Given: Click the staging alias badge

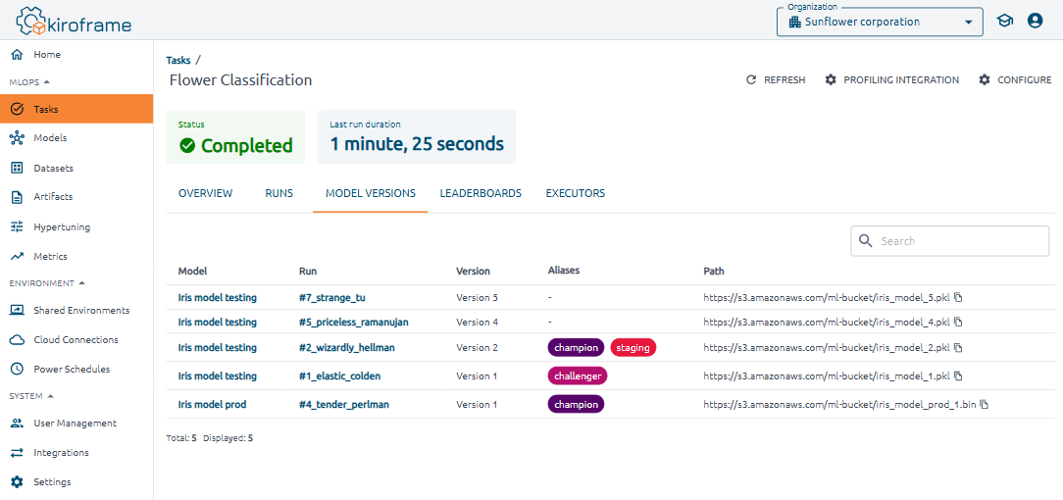Looking at the screenshot, I should click(x=633, y=347).
